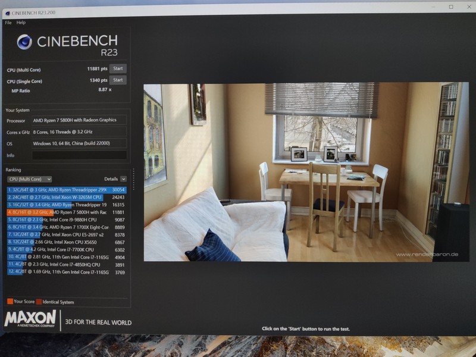Select ranking row 7 Xeon E5-2697 v2
This screenshot has width=476, height=357.
(x=66, y=235)
